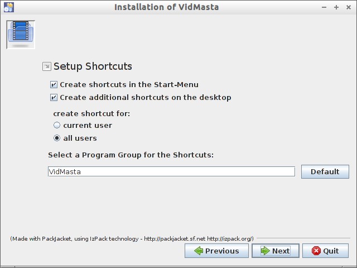Focus the VidMasta program group text field

pyautogui.click(x=171, y=172)
